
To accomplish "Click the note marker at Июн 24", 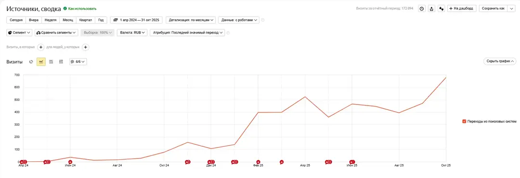I will click(70, 162).
